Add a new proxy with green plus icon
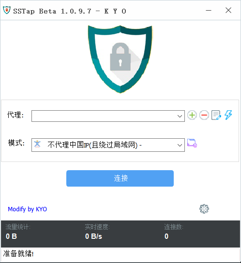 click(x=192, y=115)
